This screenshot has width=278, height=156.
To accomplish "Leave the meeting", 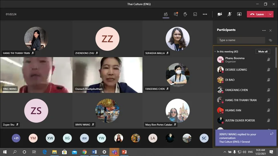I will pyautogui.click(x=257, y=14).
